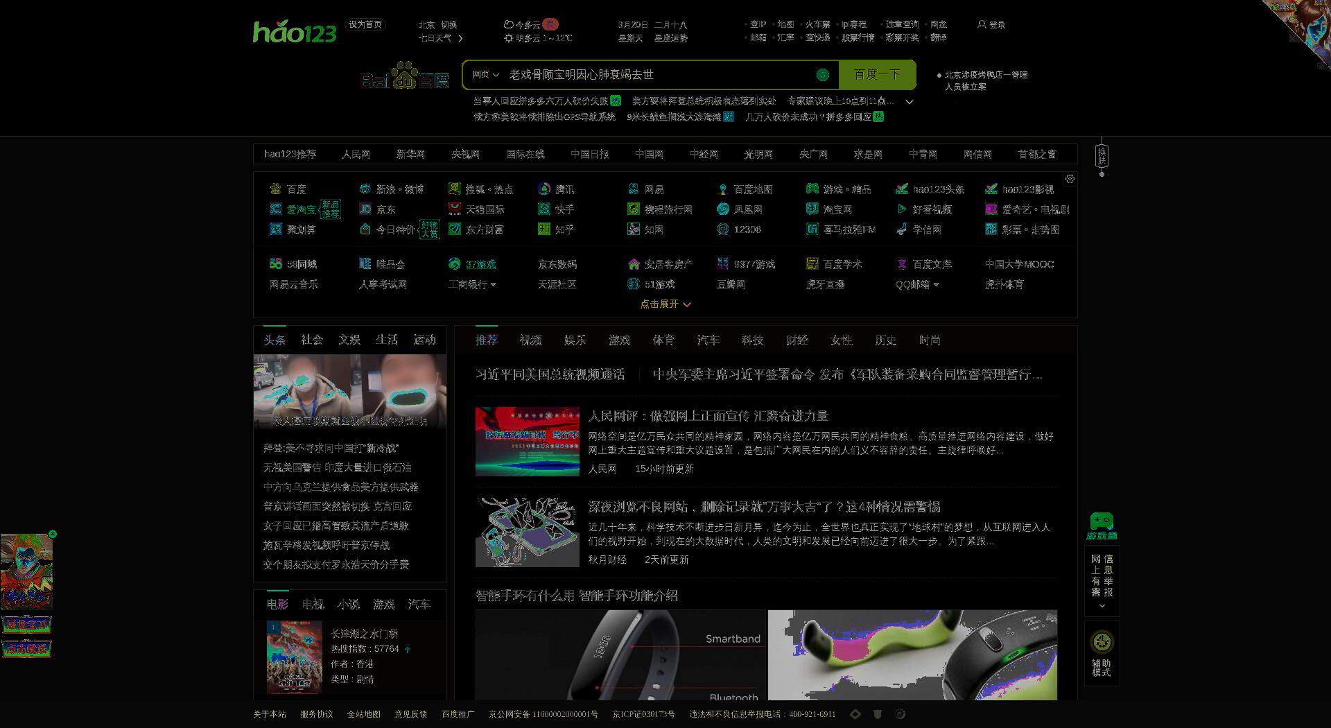This screenshot has width=1331, height=728.
Task: Open the Smartband image thumbnail
Action: pos(621,655)
